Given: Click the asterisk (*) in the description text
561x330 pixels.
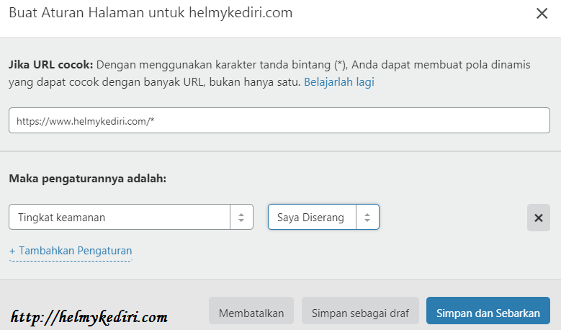Looking at the screenshot, I should coord(340,64).
